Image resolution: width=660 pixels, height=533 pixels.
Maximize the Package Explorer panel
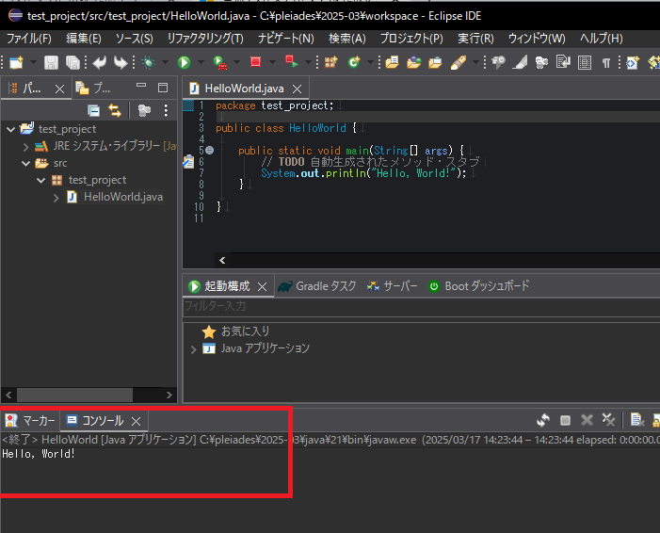click(163, 88)
